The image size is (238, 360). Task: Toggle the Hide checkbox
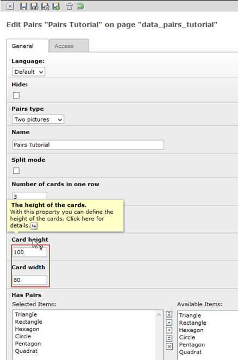click(x=16, y=95)
